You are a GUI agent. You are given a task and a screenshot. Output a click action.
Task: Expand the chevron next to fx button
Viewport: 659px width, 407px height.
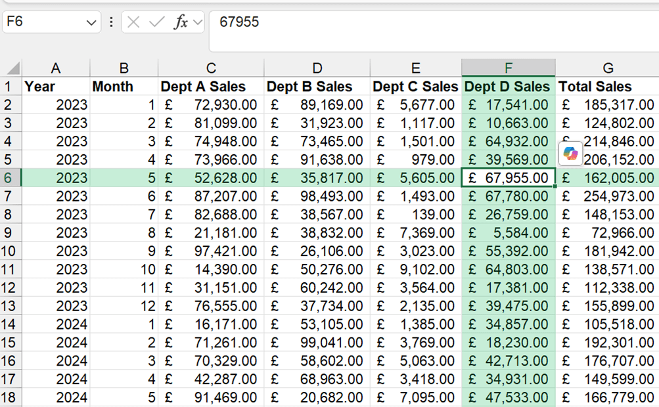point(196,22)
